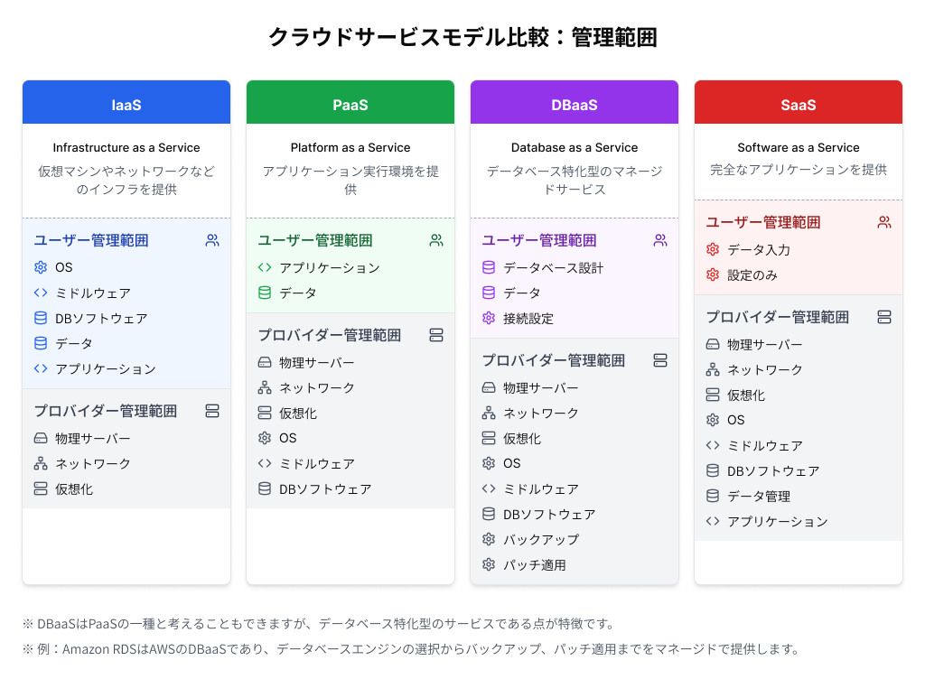The image size is (925, 679).
Task: Click the gear icon beside OS in IaaS
Action: point(40,267)
